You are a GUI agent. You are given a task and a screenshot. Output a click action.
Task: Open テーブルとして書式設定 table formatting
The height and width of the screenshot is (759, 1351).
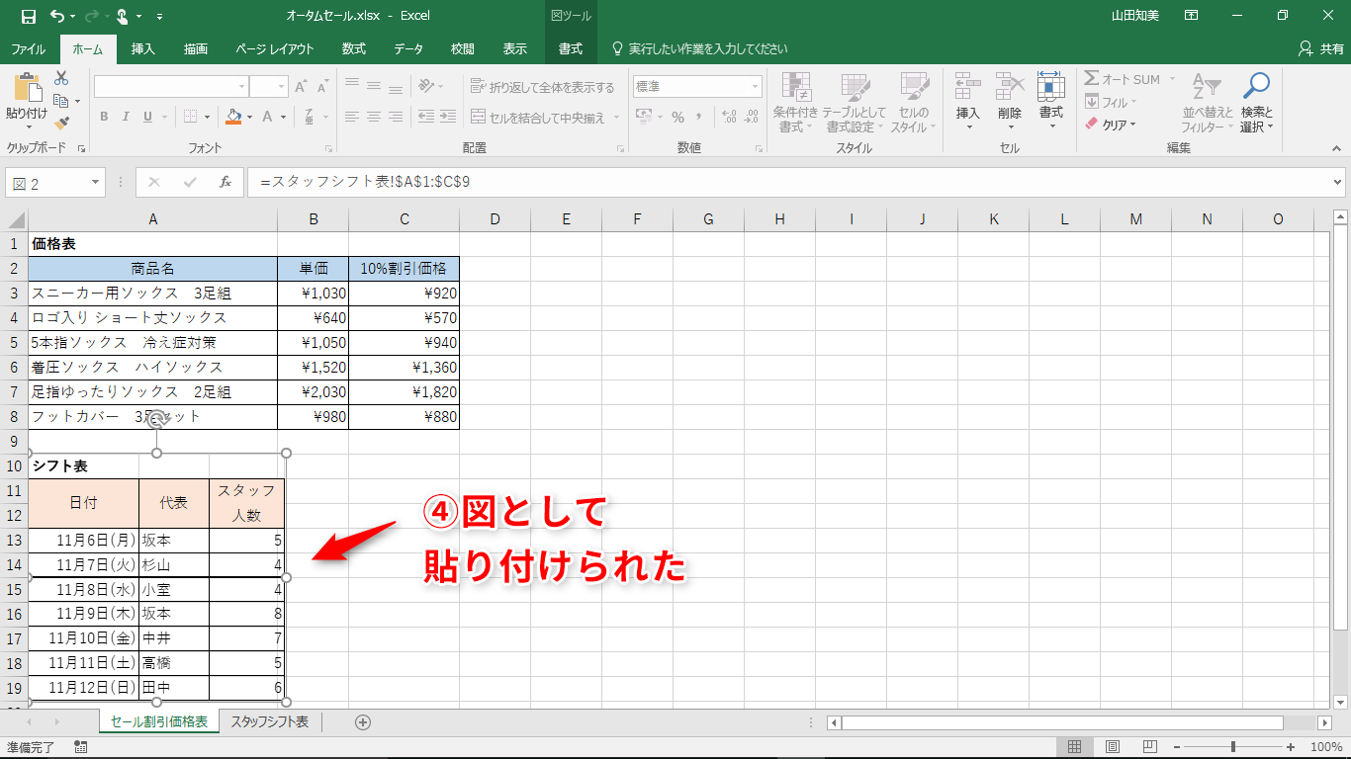tap(855, 103)
